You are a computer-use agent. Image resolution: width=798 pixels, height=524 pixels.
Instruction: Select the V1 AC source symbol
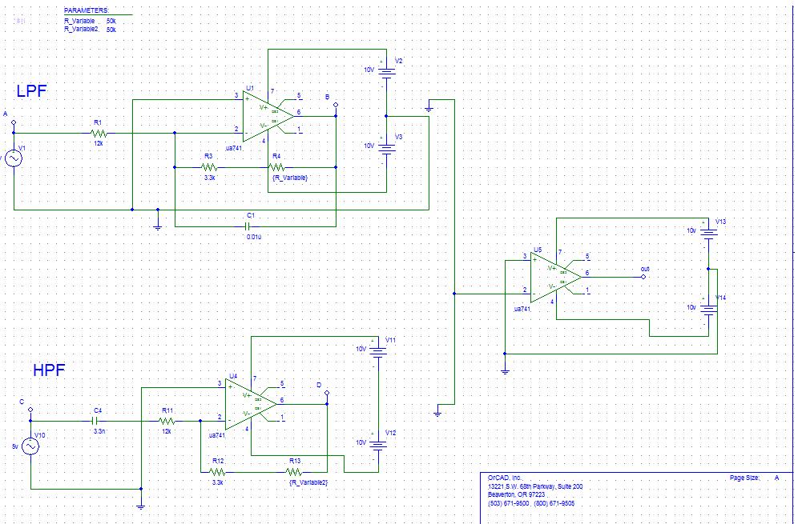tap(14, 158)
